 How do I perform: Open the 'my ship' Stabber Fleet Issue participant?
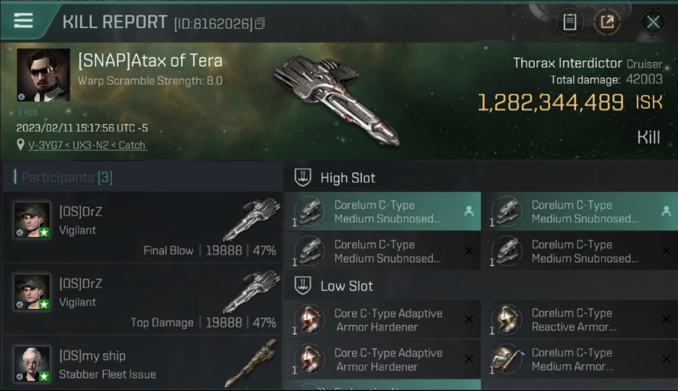pyautogui.click(x=142, y=365)
